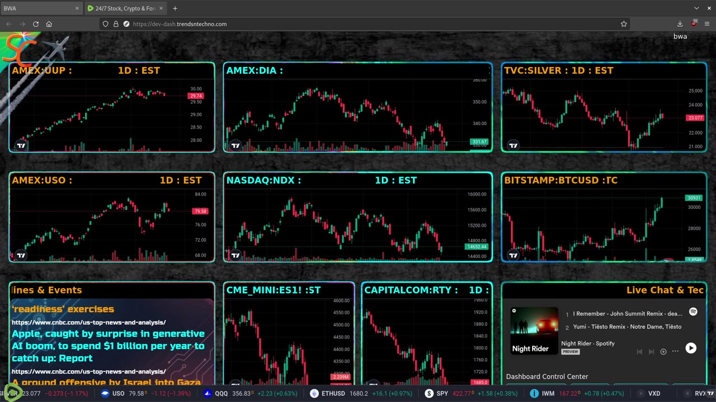This screenshot has height=402, width=716.
Task: Click the QQQ icon in ticker bar
Action: pos(208,394)
